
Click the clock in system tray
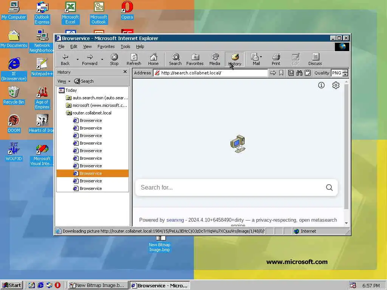click(x=371, y=285)
